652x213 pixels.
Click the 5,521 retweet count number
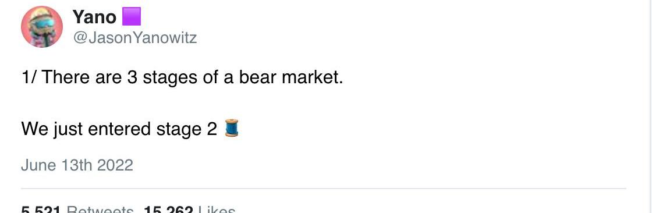click(x=41, y=210)
